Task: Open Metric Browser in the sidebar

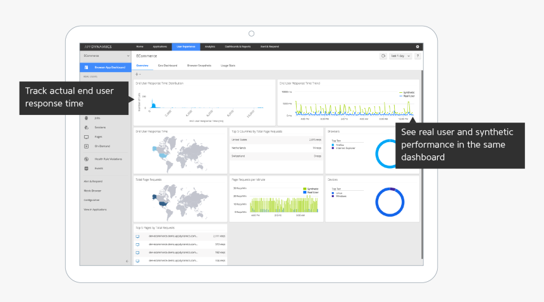Action: (93, 190)
